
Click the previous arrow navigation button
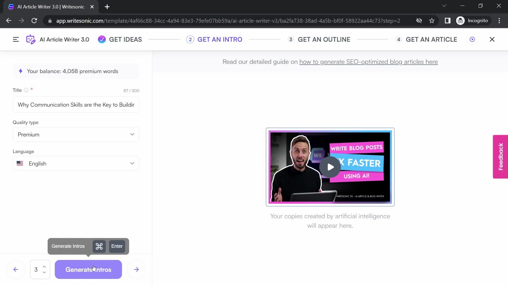point(16,270)
